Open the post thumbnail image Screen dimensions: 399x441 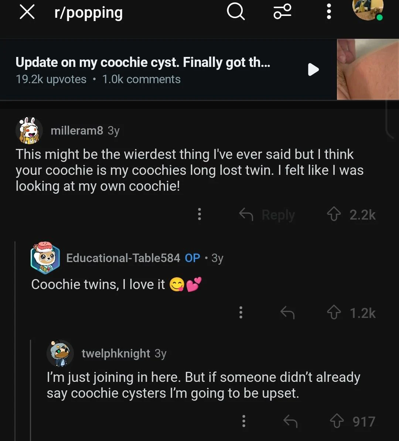point(368,69)
